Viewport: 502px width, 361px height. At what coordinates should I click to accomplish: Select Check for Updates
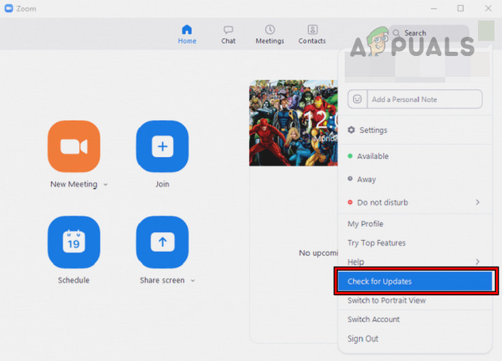pos(415,281)
